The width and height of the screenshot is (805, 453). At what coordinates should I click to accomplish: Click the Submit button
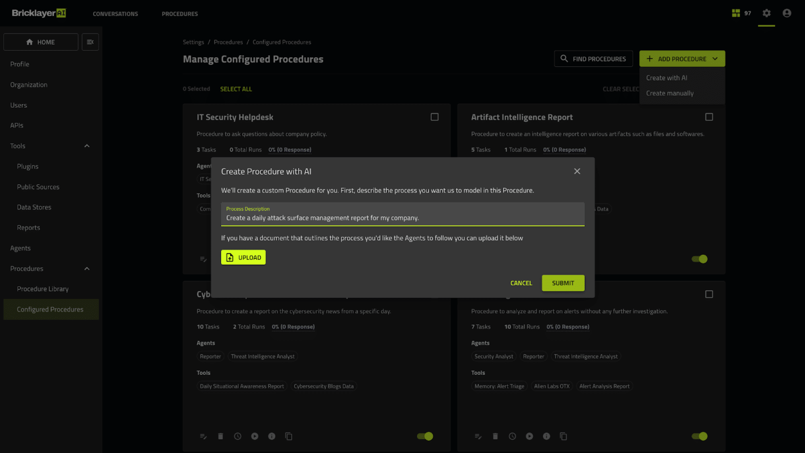[x=563, y=283]
